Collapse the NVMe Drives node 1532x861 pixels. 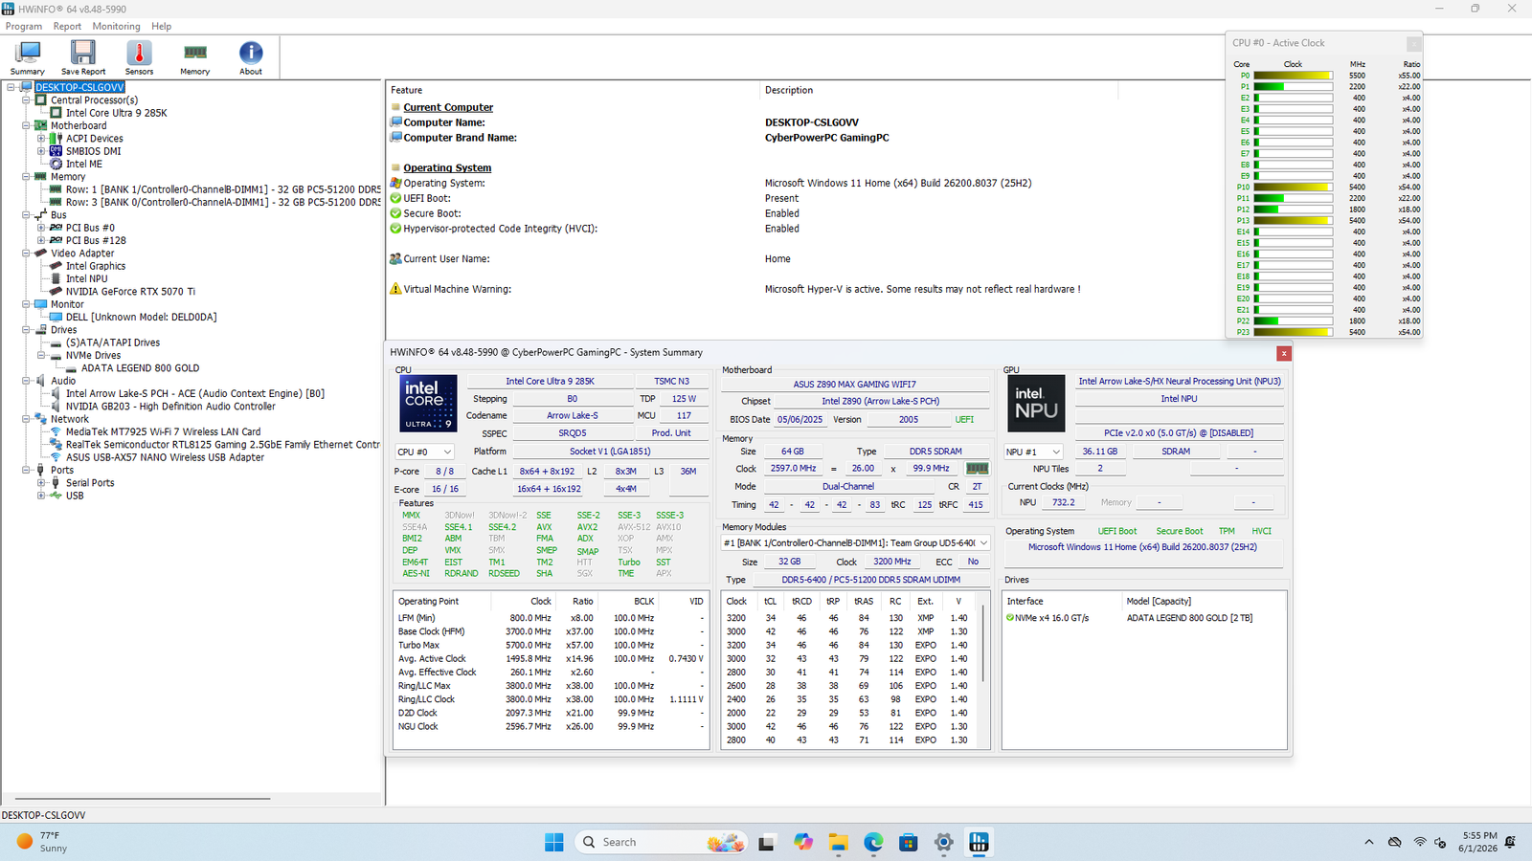(41, 355)
